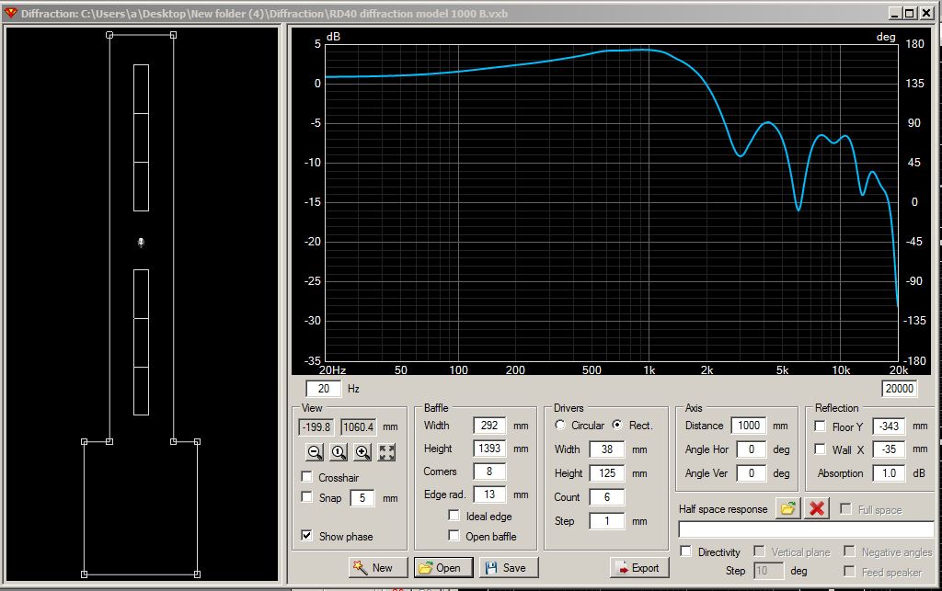942x591 pixels.
Task: Open half space response file folder icon
Action: [787, 508]
